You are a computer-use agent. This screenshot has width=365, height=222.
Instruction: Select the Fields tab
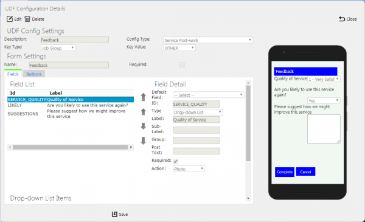[x=13, y=74]
